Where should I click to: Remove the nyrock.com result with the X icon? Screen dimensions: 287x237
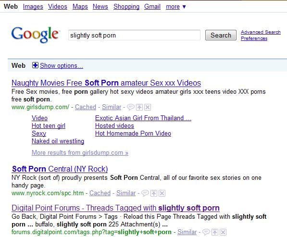(162, 193)
